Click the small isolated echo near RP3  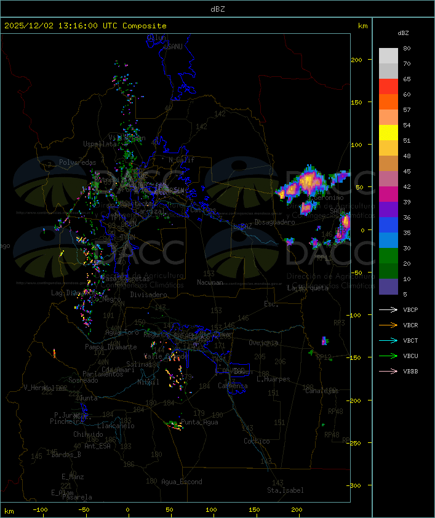(324, 341)
